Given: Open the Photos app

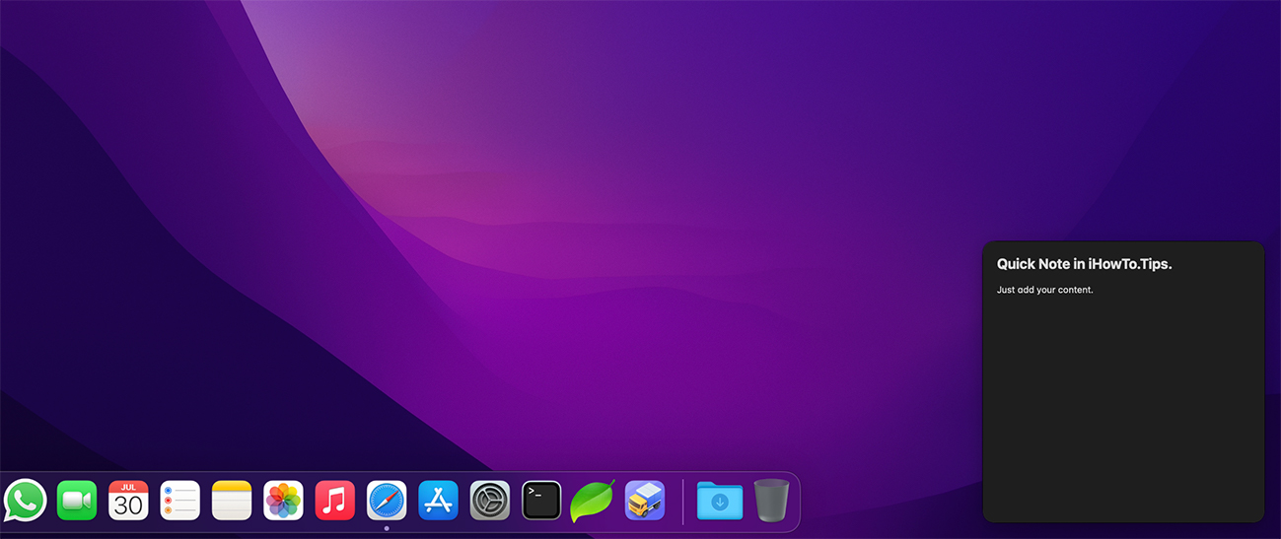Looking at the screenshot, I should click(283, 501).
